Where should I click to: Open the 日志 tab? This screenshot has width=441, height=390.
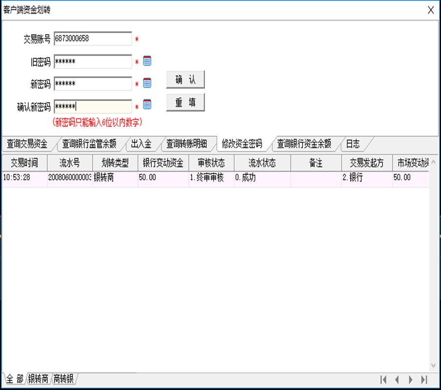(x=353, y=144)
